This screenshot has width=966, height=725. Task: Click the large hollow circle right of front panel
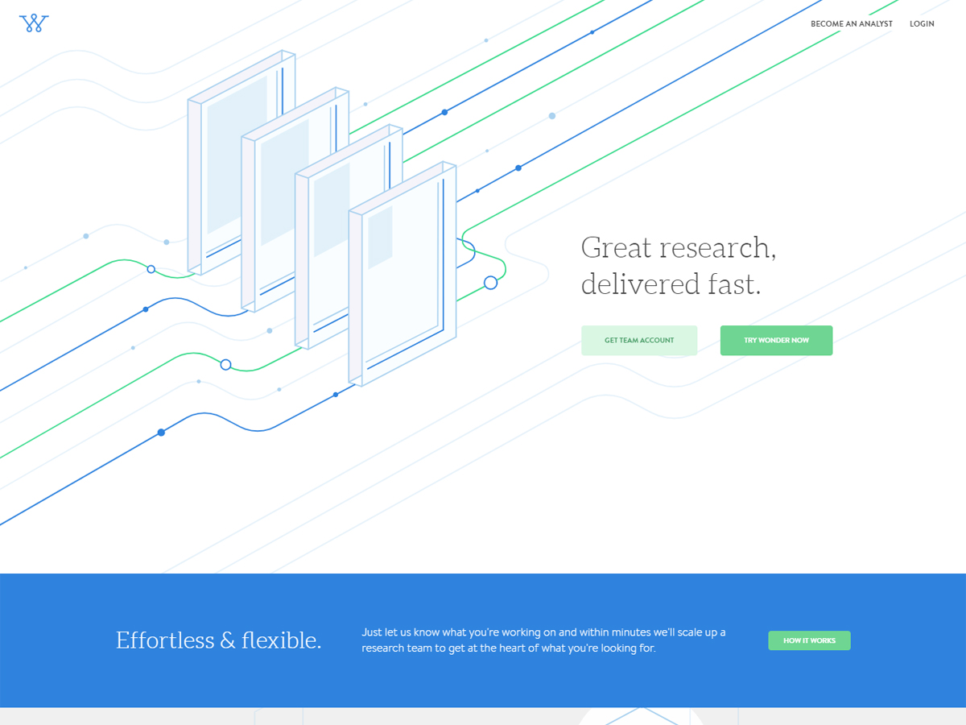[x=490, y=283]
